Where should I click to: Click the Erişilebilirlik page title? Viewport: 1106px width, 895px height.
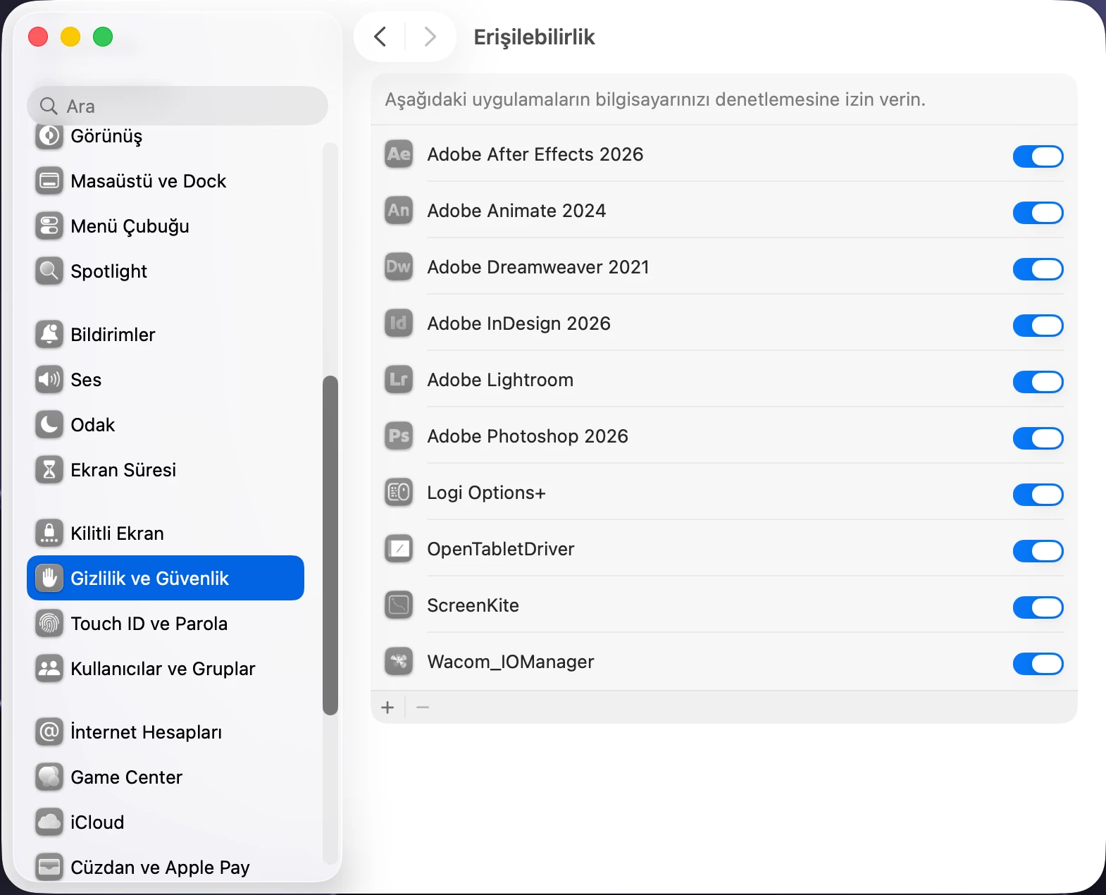click(x=534, y=37)
